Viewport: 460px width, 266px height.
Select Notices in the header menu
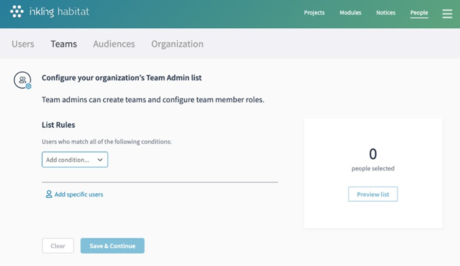[x=386, y=13]
